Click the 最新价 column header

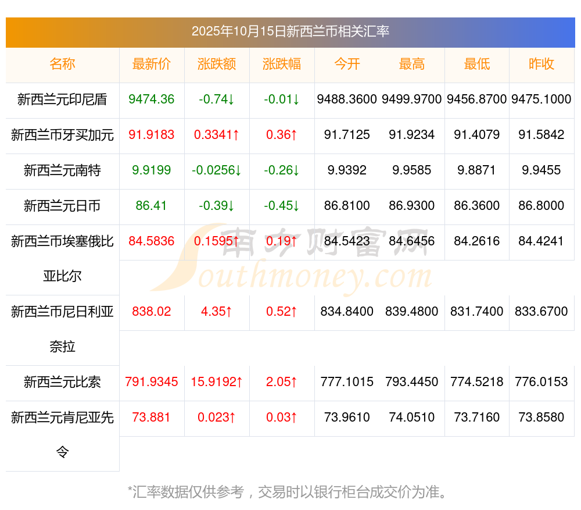coord(152,64)
